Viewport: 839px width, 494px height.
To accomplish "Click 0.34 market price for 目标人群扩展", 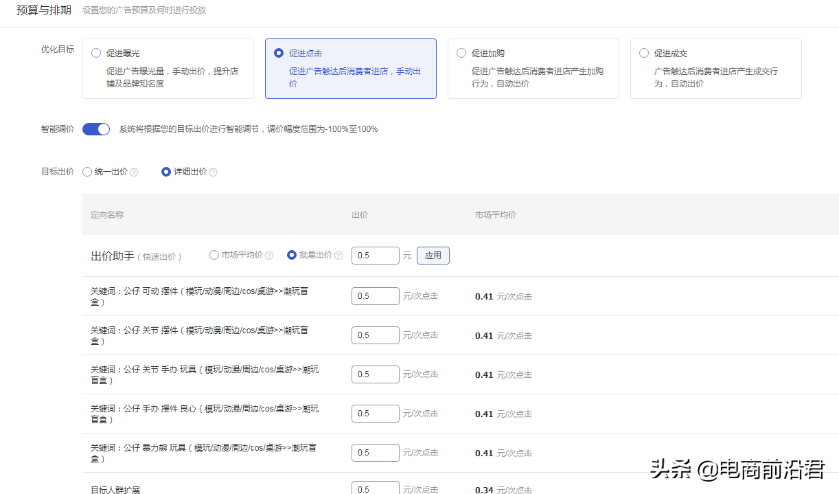I will point(484,490).
